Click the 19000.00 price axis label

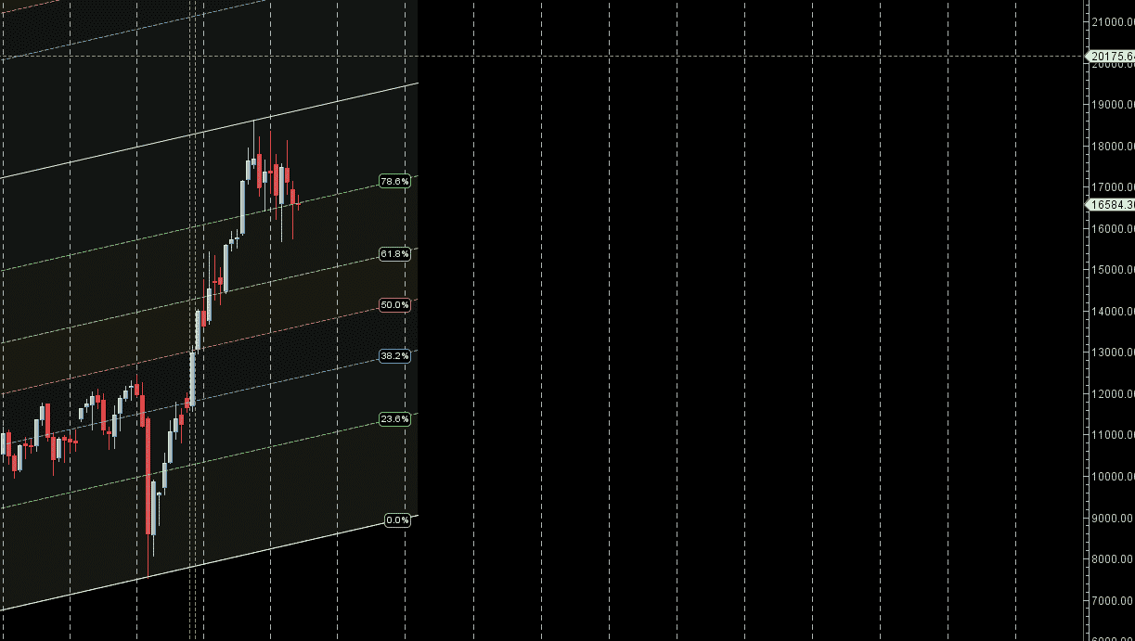click(x=1113, y=104)
